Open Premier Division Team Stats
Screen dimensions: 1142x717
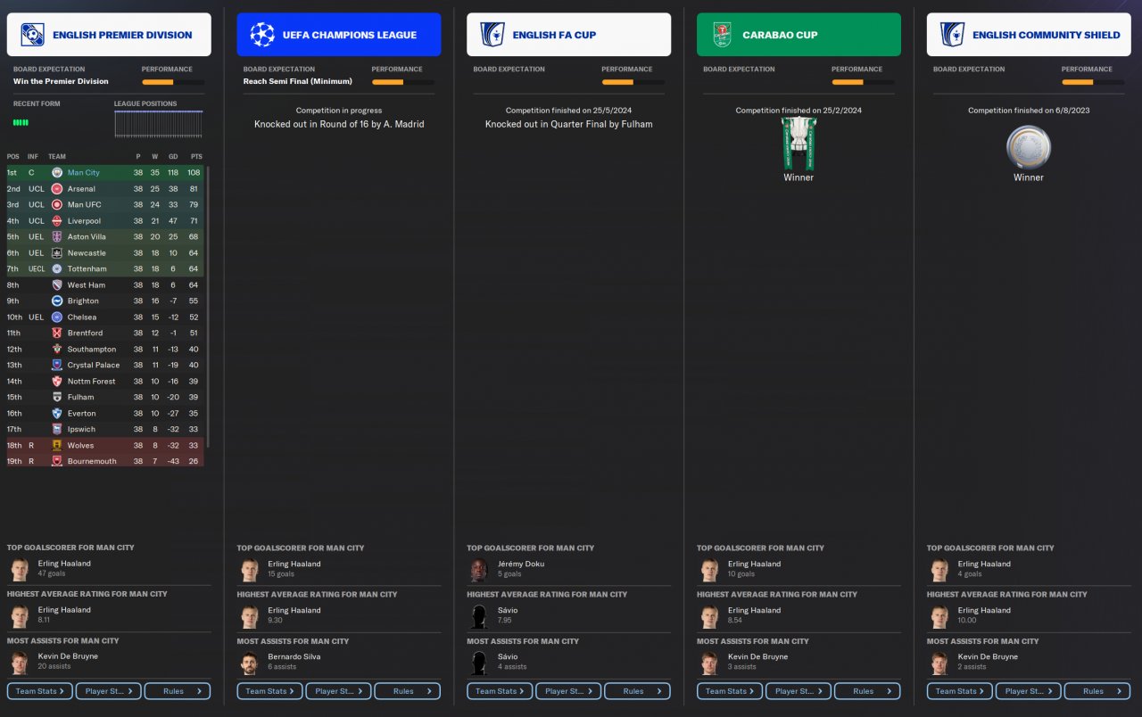click(x=40, y=691)
